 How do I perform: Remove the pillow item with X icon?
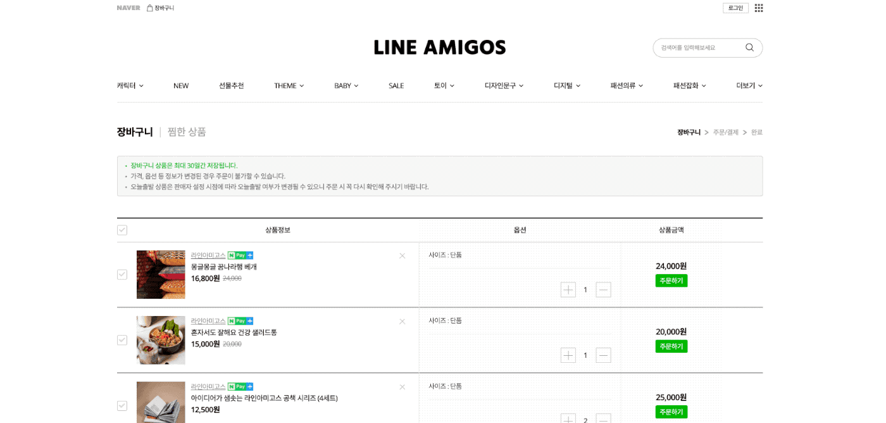pos(402,256)
